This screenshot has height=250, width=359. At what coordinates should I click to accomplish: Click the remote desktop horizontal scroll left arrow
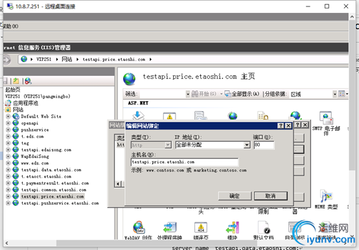tap(6, 243)
